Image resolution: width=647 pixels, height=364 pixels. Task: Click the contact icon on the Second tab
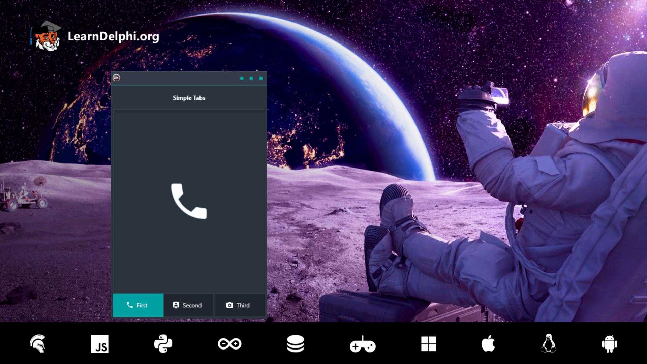tap(176, 305)
